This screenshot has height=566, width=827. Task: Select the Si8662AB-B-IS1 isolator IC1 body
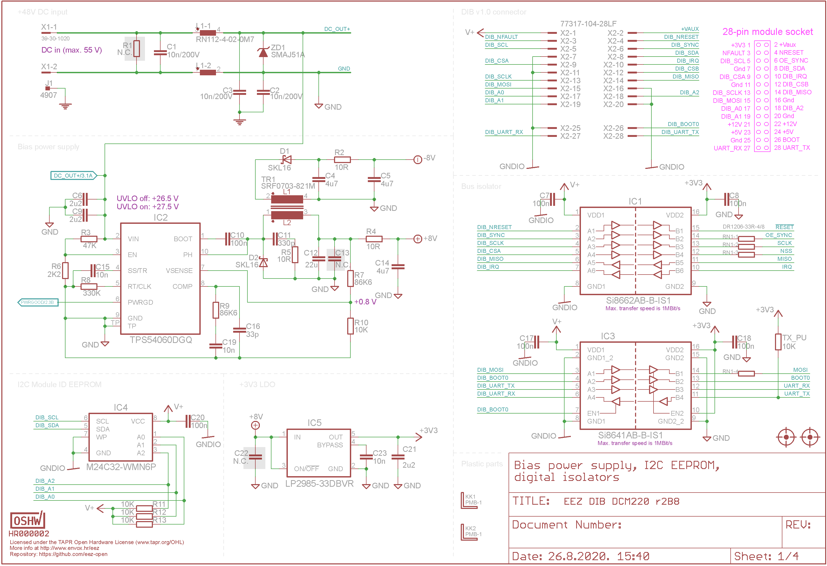click(x=636, y=251)
